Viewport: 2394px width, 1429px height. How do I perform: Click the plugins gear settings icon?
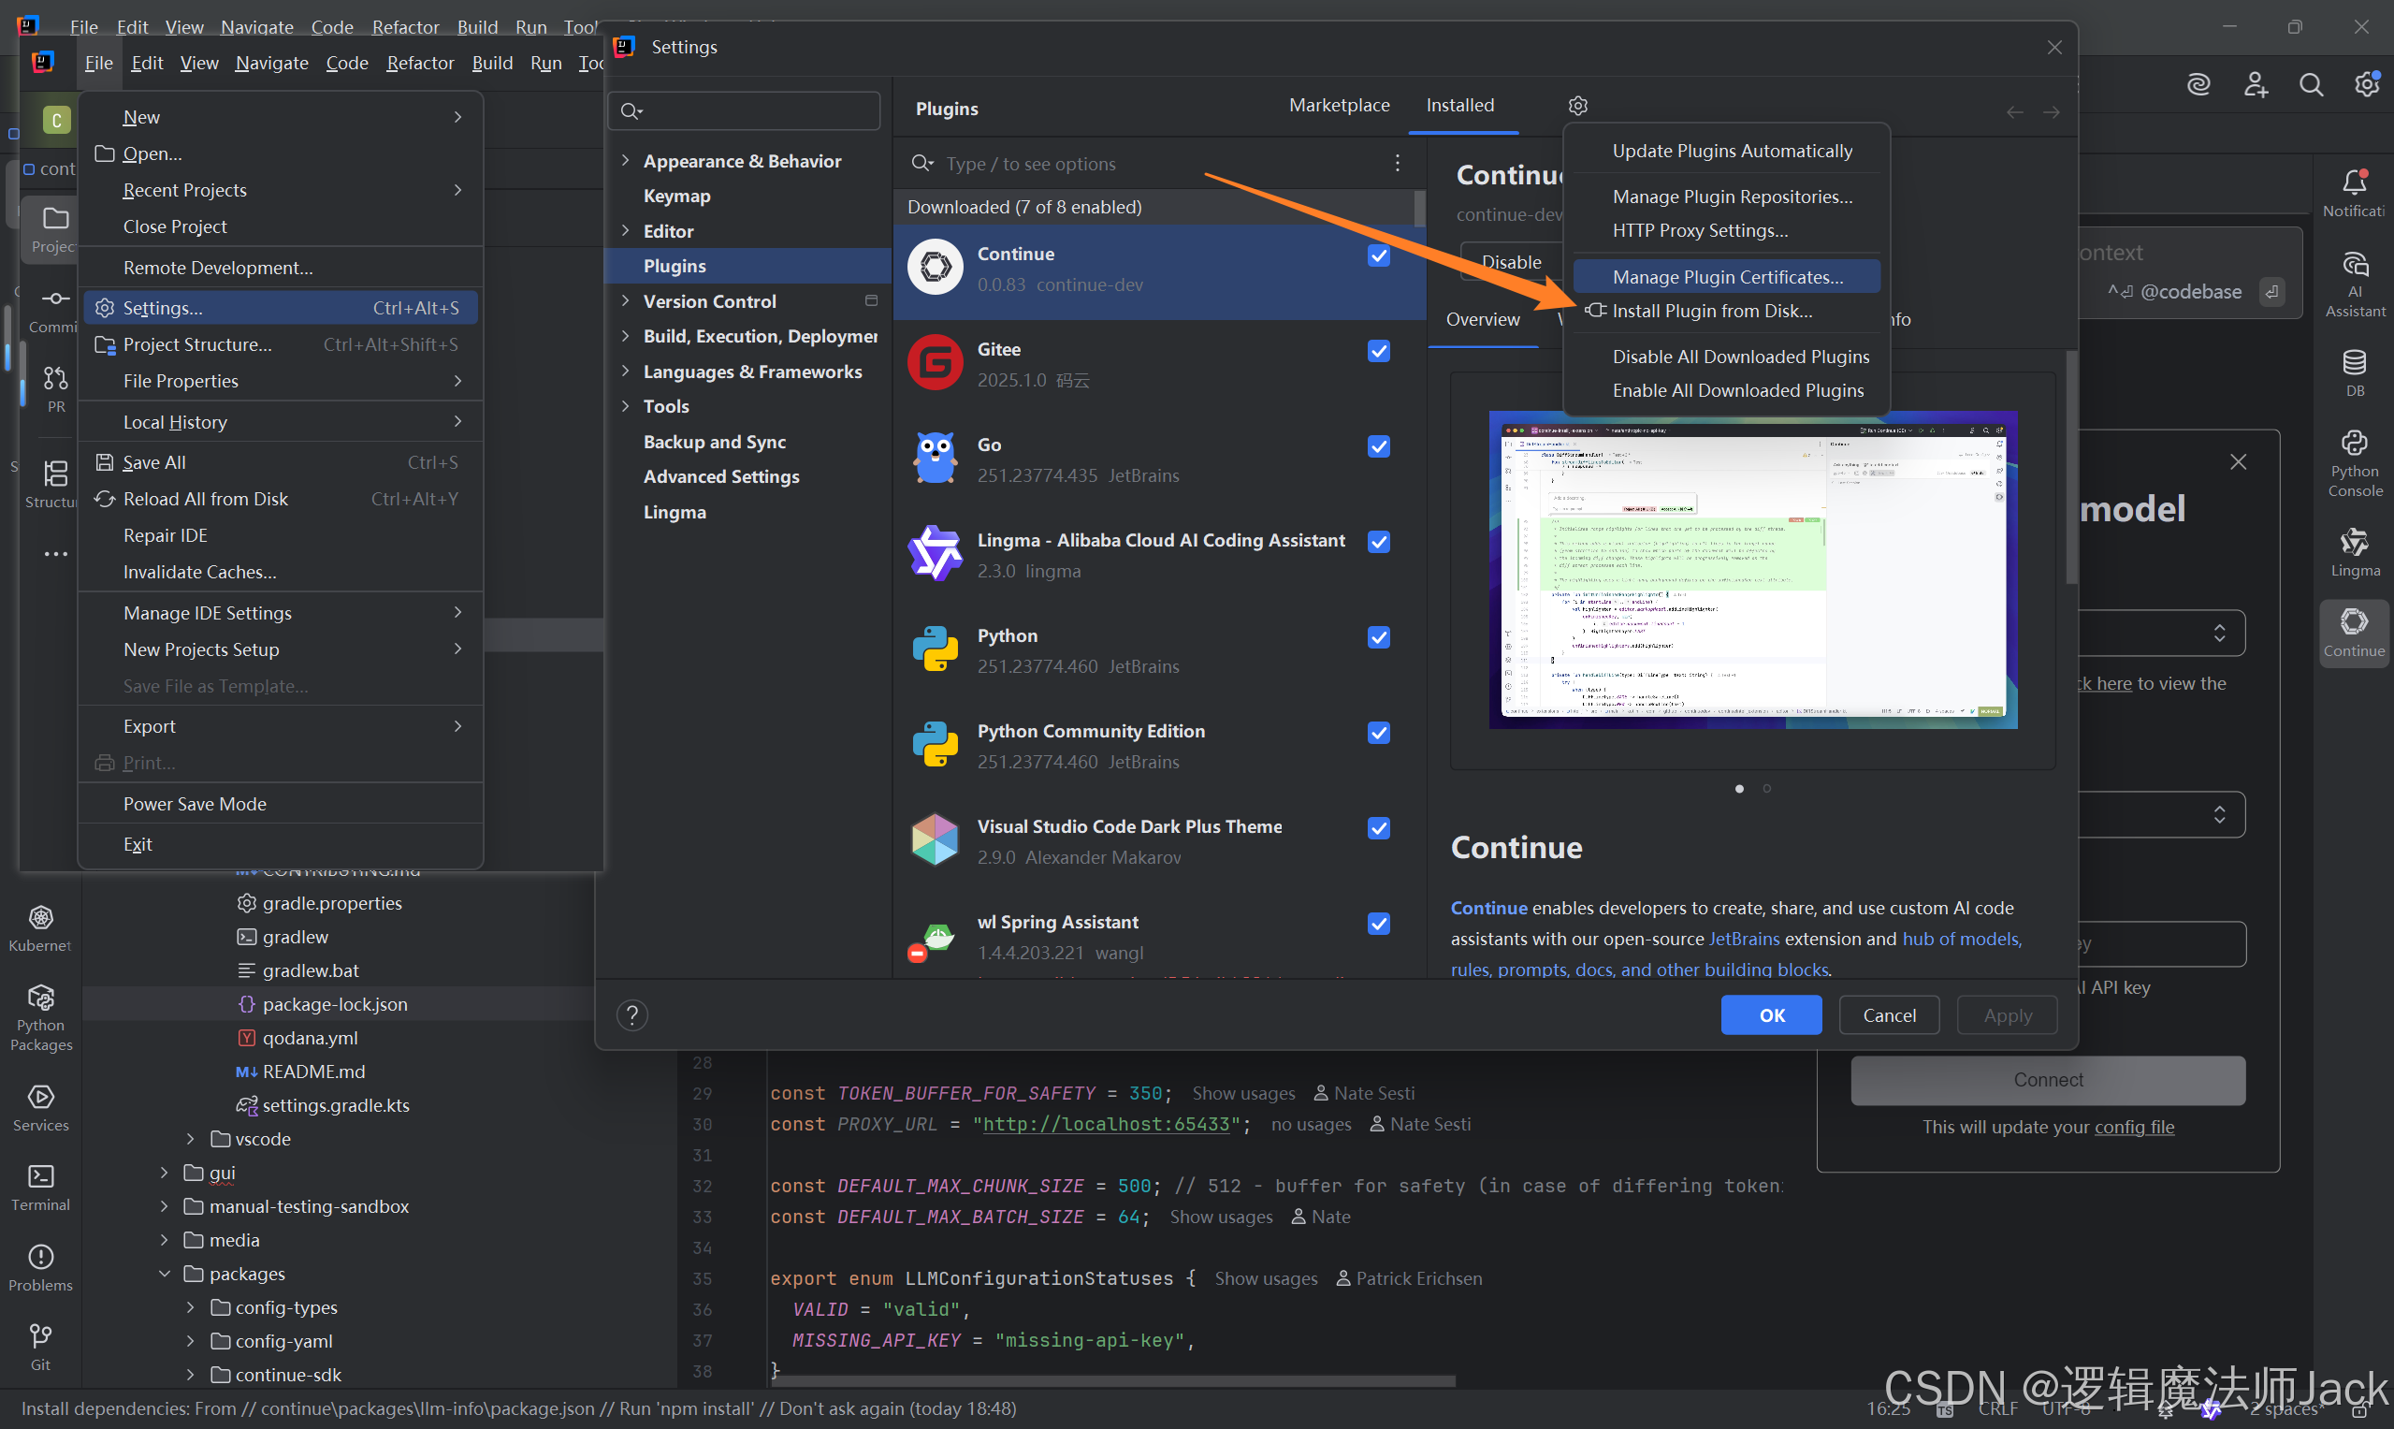(x=1576, y=106)
